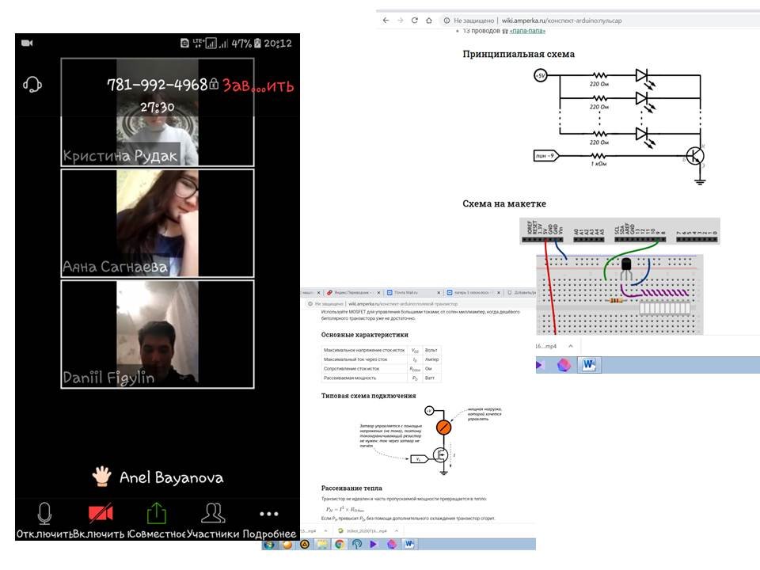Tap the Anel Bayanova name label
The width and height of the screenshot is (760, 570).
click(172, 478)
